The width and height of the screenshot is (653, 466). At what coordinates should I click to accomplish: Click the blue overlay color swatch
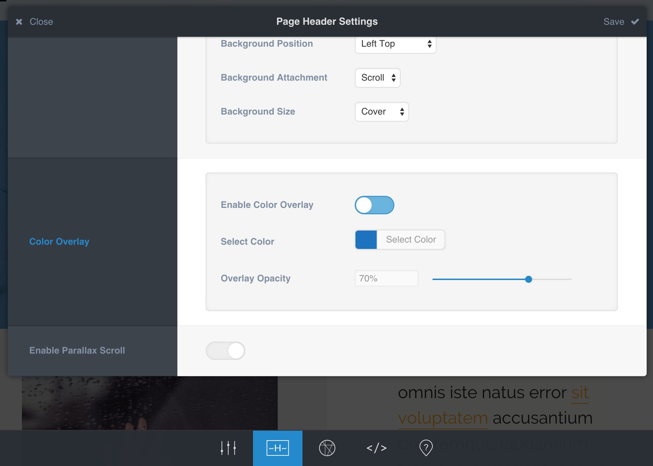click(x=366, y=240)
